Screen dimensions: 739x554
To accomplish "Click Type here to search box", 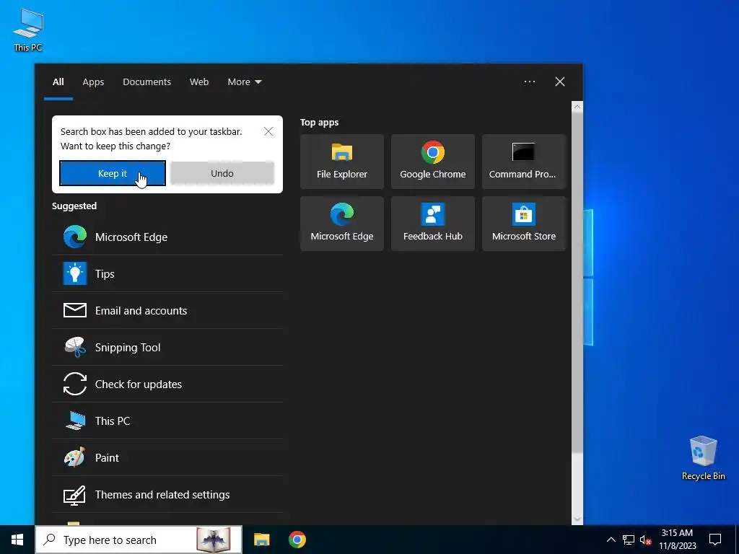I will click(139, 540).
